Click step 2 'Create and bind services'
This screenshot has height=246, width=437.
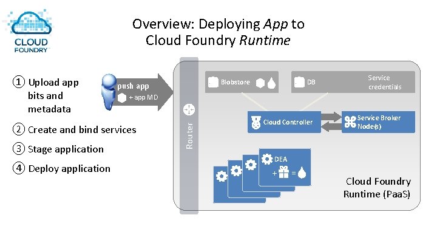pos(75,130)
